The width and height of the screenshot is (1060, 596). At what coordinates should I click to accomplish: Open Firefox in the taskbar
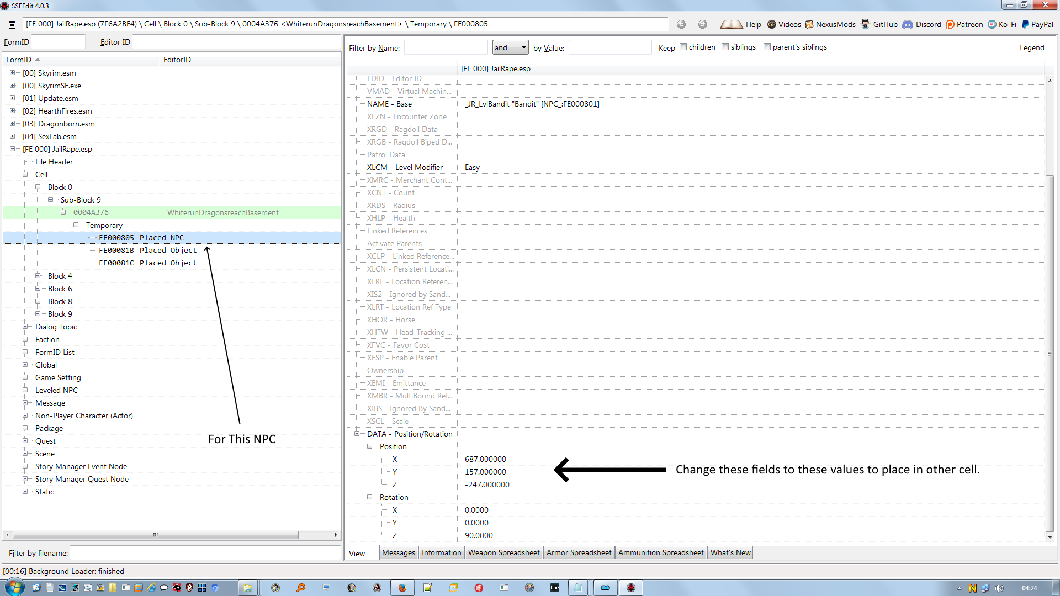click(402, 588)
